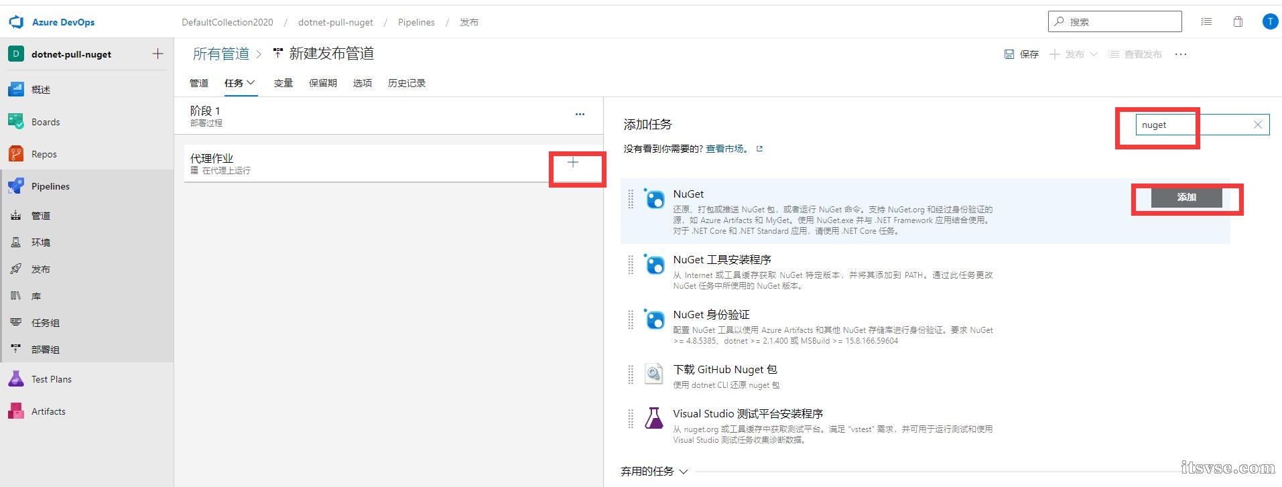Open Test Plans from sidebar
Image resolution: width=1282 pixels, height=487 pixels.
pyautogui.click(x=52, y=379)
